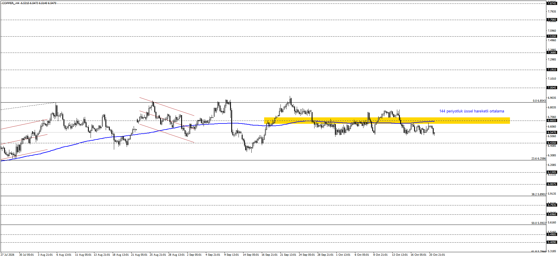Click the '25 Aug 21:01' time axis label

click(158, 255)
